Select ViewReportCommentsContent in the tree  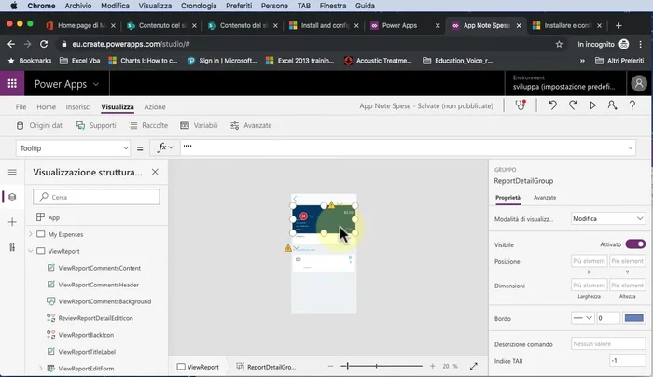[99, 268]
